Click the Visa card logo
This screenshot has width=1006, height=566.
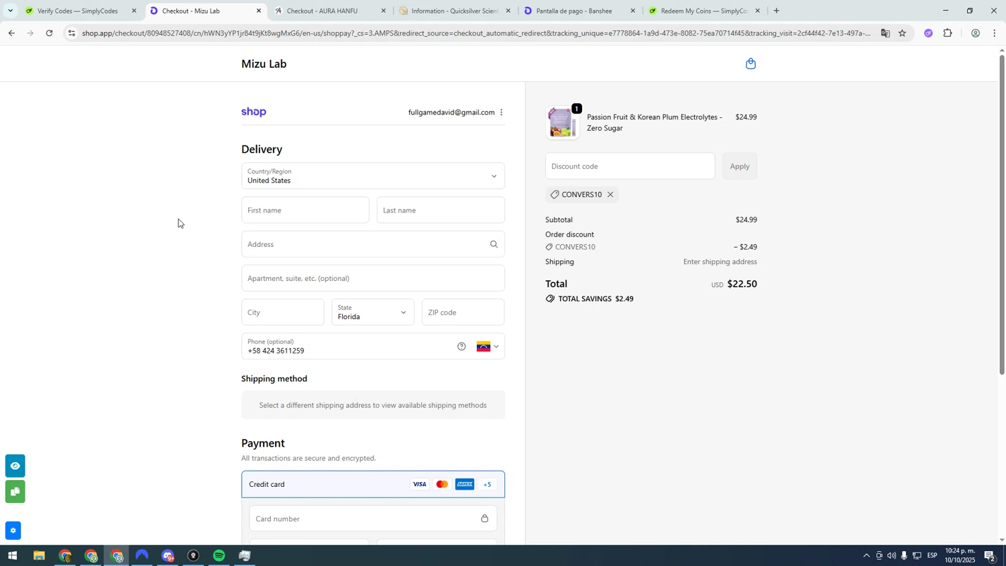click(x=419, y=484)
